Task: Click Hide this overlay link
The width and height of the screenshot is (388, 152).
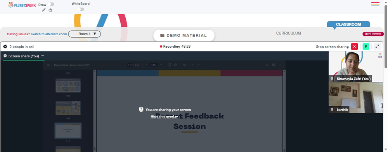Action: pyautogui.click(x=164, y=117)
